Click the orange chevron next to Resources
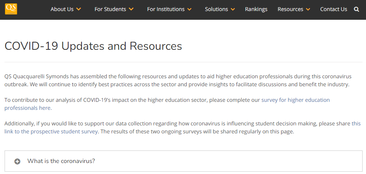 308,9
